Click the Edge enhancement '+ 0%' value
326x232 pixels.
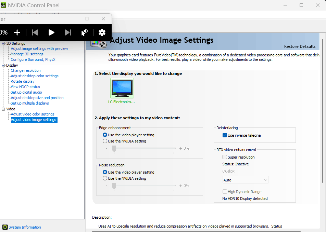[185, 148]
